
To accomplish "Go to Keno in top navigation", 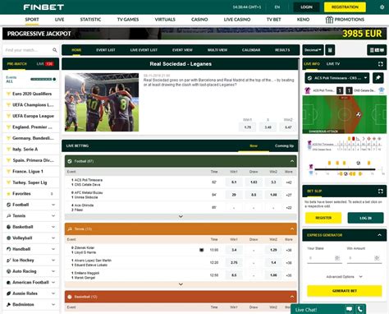I will [303, 20].
